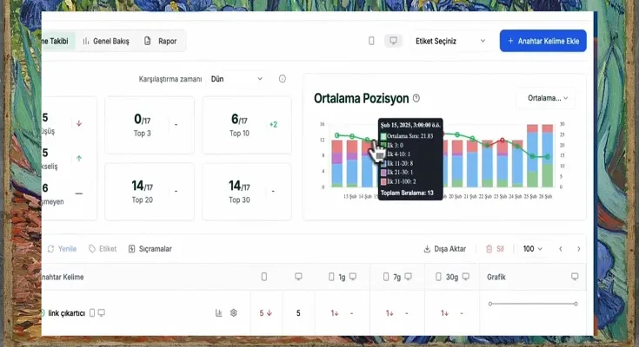Go to previous page with left chevron
This screenshot has width=639, height=347.
[x=560, y=249]
